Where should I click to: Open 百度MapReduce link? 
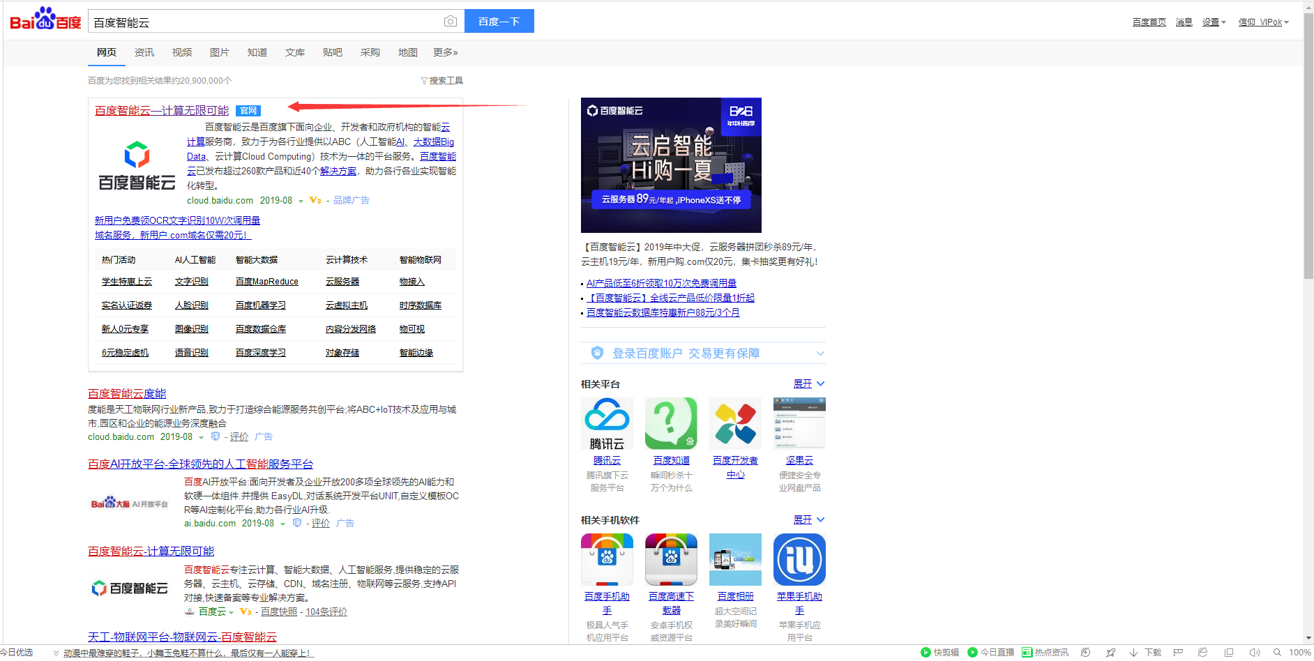point(267,282)
